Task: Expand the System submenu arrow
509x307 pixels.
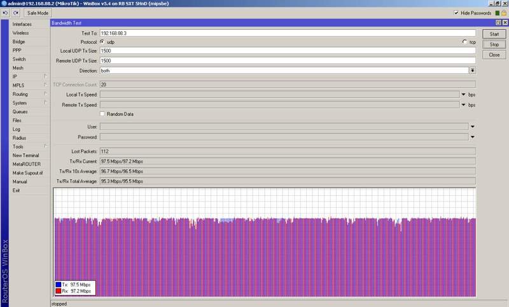Action: point(45,102)
